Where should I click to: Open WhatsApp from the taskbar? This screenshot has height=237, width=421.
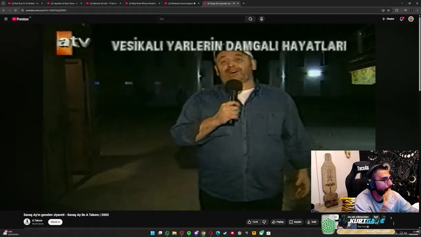(167, 233)
